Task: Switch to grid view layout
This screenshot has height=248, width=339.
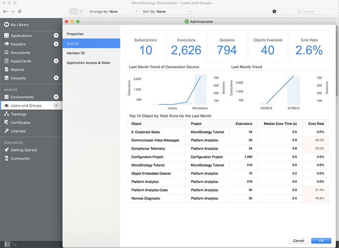Action: (x=73, y=11)
